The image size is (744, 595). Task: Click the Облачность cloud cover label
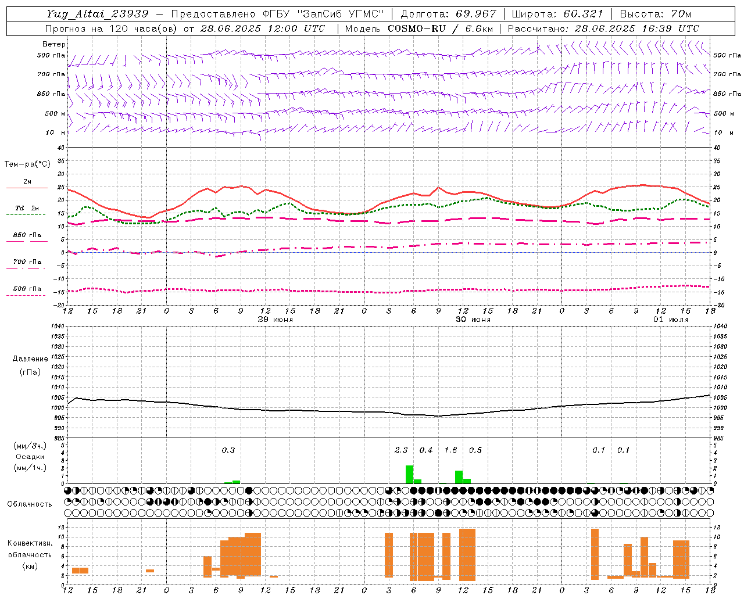click(x=30, y=504)
